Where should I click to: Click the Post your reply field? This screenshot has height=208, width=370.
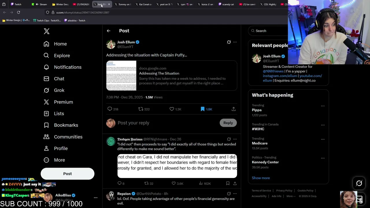coord(167,123)
